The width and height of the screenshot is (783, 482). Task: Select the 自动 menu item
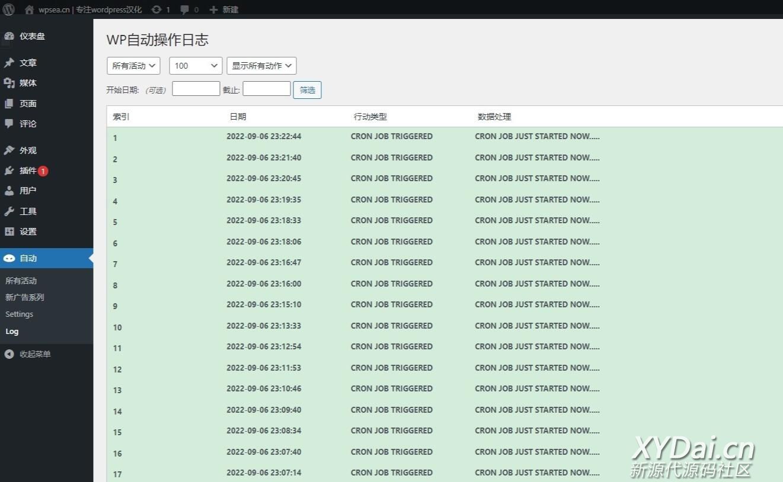pyautogui.click(x=28, y=258)
